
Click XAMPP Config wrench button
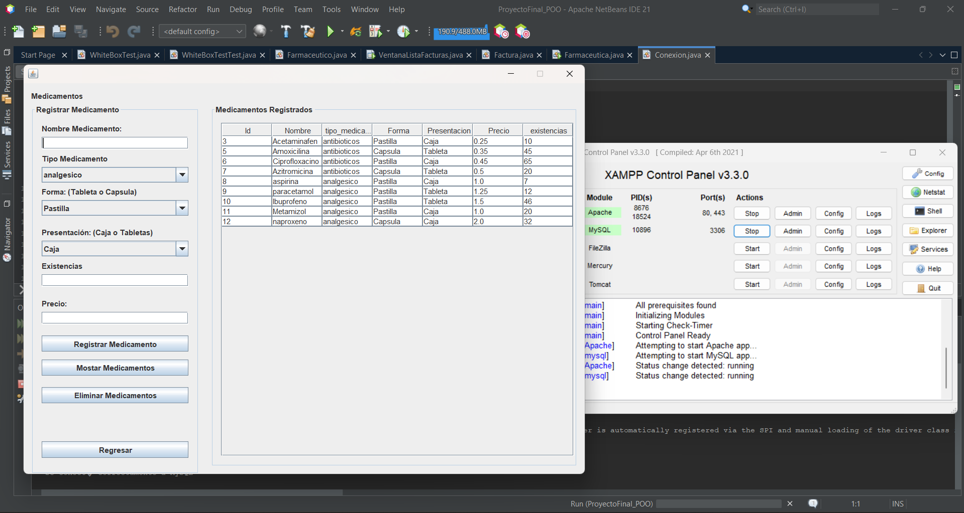(x=928, y=174)
